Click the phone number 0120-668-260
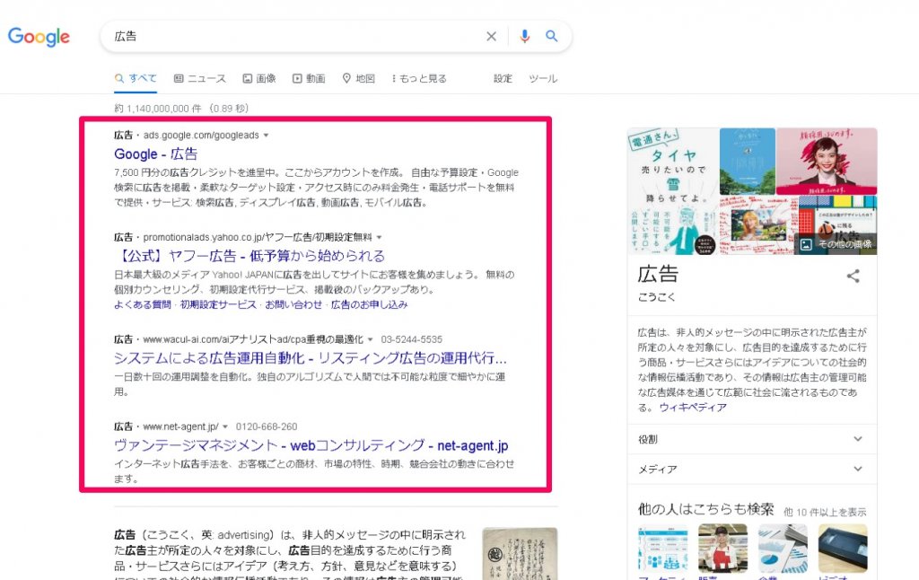The image size is (919, 580). coord(267,426)
